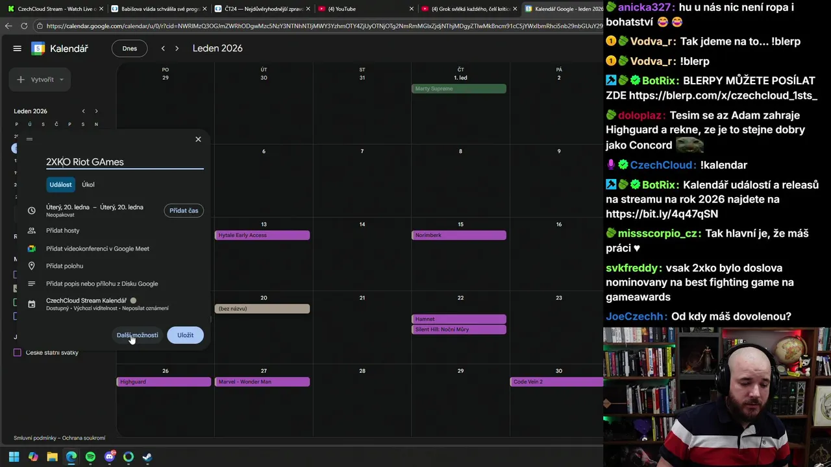Select the Úkol task type

click(x=88, y=185)
